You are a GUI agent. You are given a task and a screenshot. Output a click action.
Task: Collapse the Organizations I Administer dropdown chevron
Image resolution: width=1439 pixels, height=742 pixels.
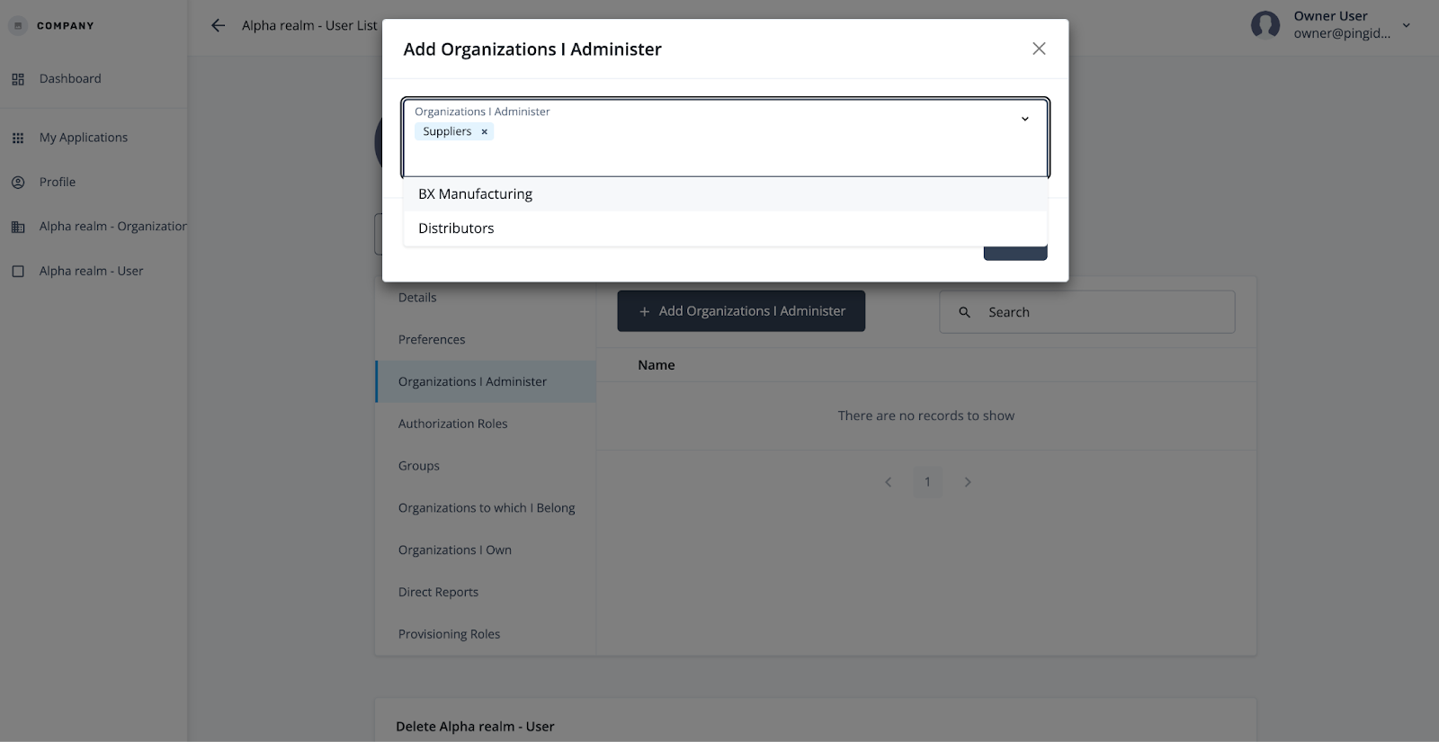click(1024, 119)
